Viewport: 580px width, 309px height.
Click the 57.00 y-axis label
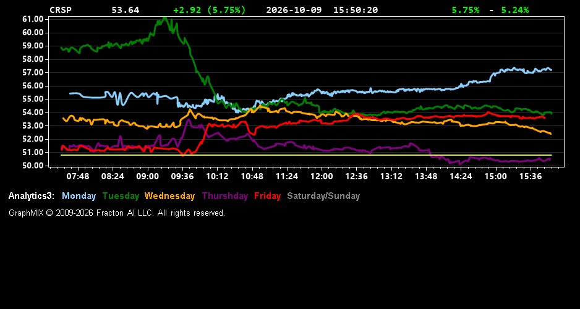[x=33, y=72]
